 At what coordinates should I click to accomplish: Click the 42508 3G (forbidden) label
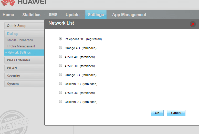[x=80, y=66]
